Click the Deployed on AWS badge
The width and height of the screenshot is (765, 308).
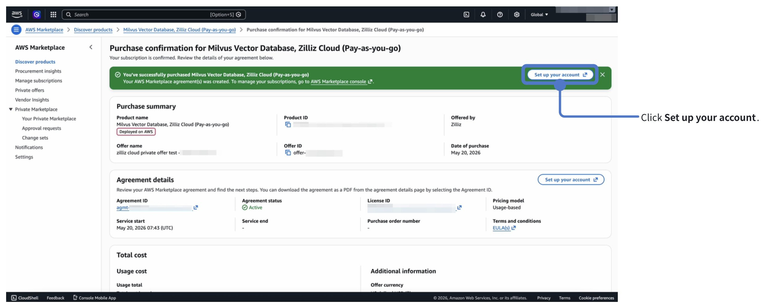click(136, 132)
